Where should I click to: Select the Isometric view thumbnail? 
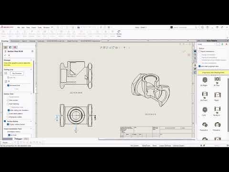click(x=205, y=125)
